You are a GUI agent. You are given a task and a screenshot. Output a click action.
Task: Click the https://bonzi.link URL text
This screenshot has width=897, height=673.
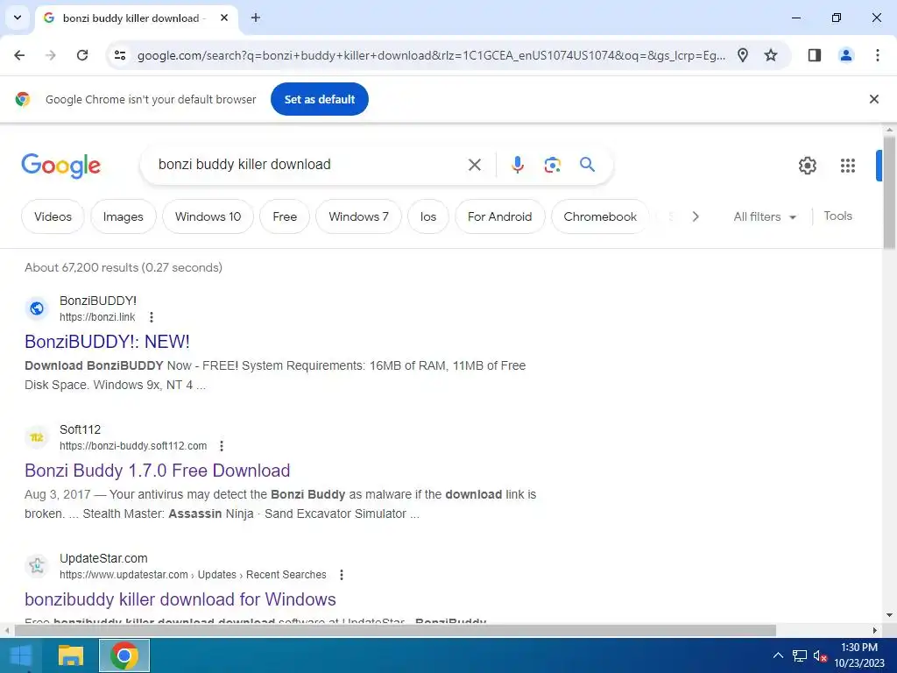click(x=97, y=317)
